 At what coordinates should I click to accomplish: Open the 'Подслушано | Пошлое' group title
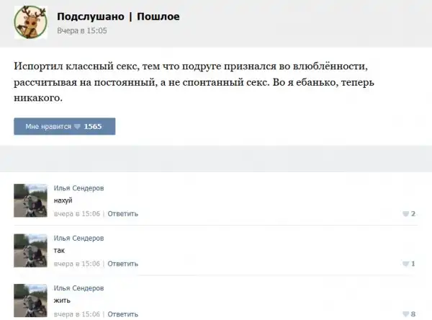pyautogui.click(x=118, y=17)
